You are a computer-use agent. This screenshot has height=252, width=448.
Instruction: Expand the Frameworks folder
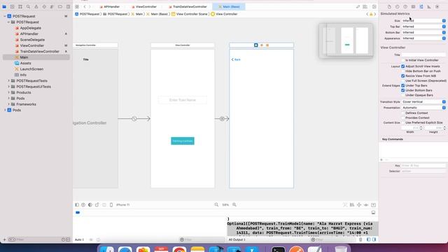pyautogui.click(x=9, y=104)
